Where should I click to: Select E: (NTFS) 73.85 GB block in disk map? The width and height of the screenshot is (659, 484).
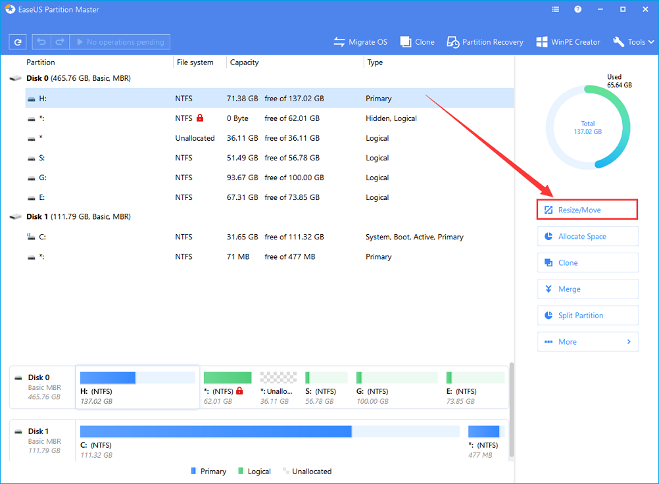[475, 387]
